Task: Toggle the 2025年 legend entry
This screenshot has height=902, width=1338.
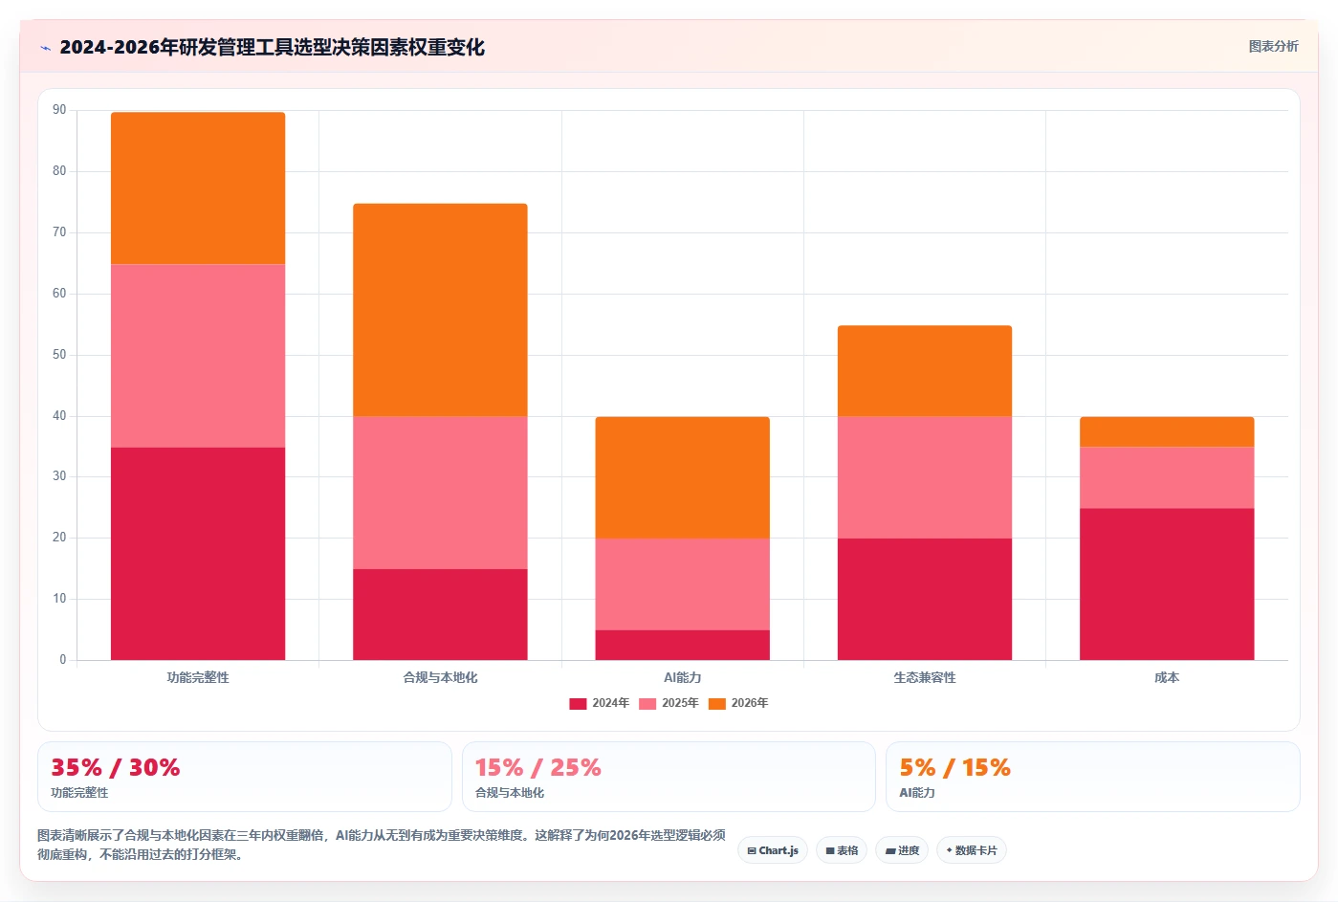Action: click(669, 703)
